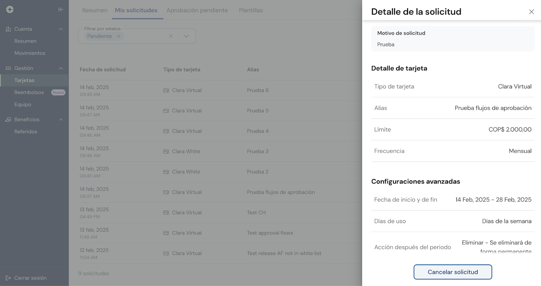Open Movimientos in the sidebar
Viewport: 541px width, 286px height.
(x=30, y=53)
